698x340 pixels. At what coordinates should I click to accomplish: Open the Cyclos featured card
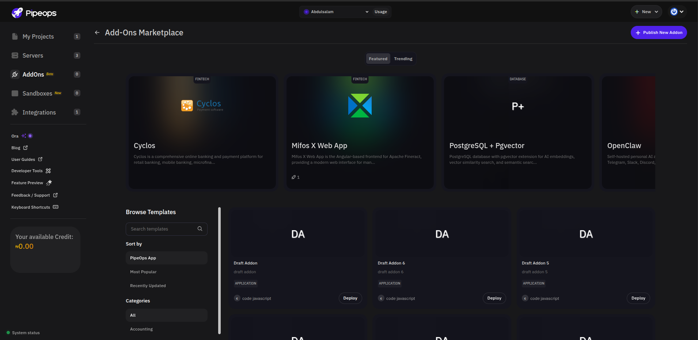[202, 132]
